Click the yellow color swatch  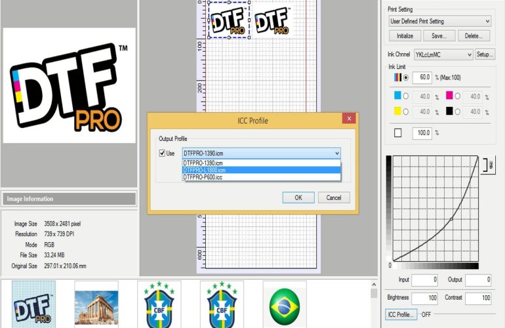(x=397, y=111)
